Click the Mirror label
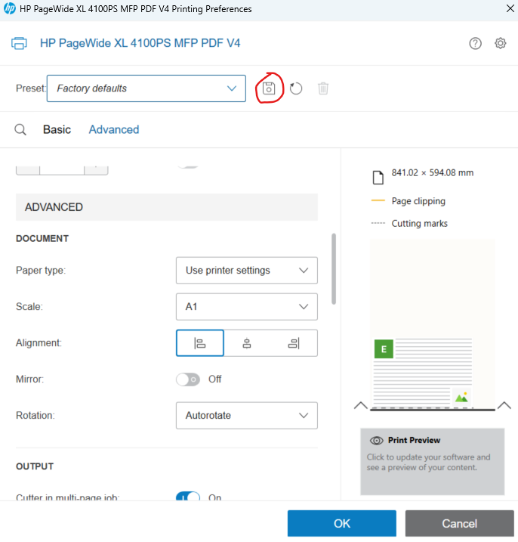The width and height of the screenshot is (518, 542). (29, 379)
